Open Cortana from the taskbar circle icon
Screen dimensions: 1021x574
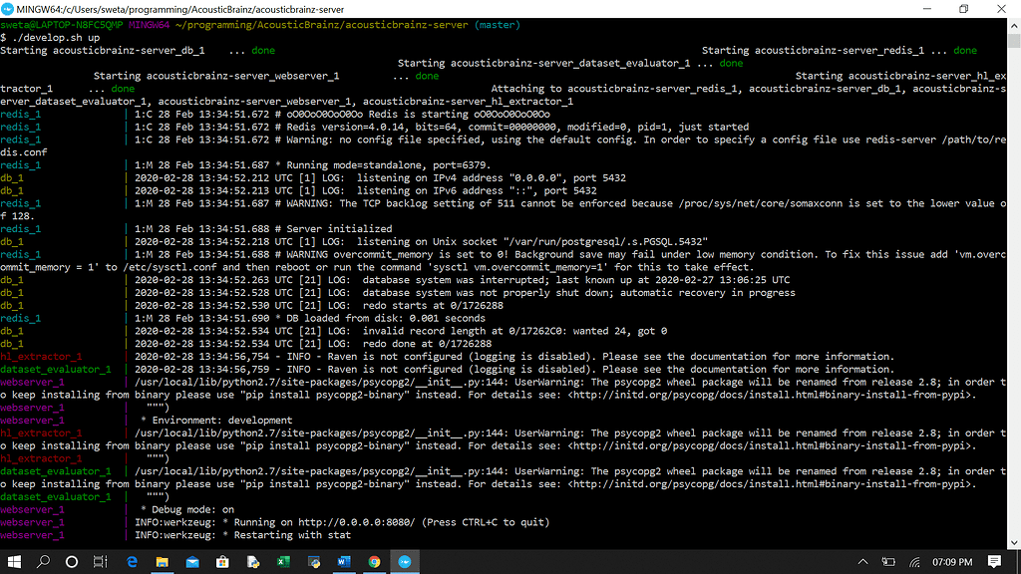[x=73, y=561]
